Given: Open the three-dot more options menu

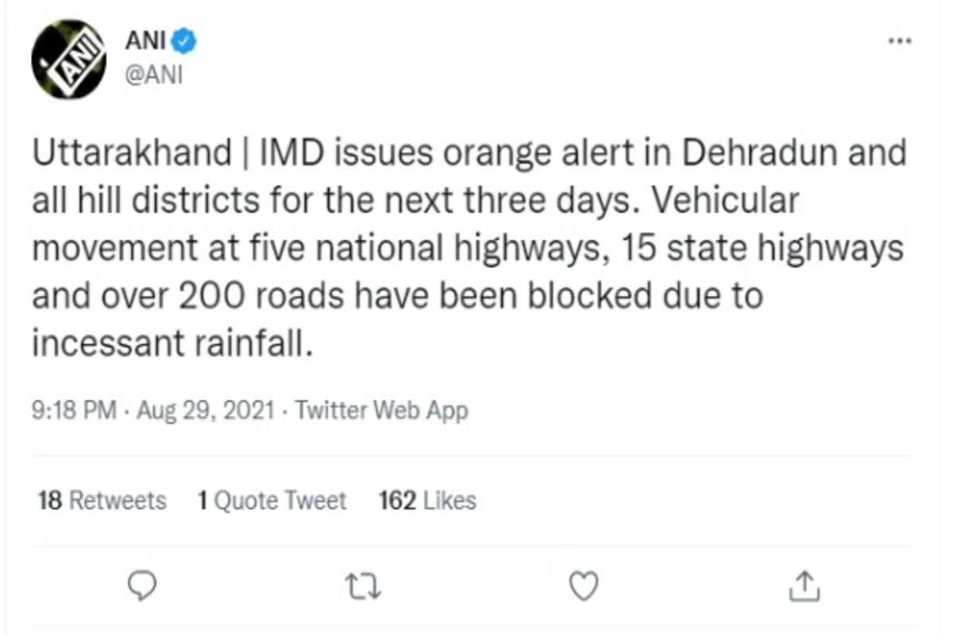Looking at the screenshot, I should pyautogui.click(x=900, y=40).
